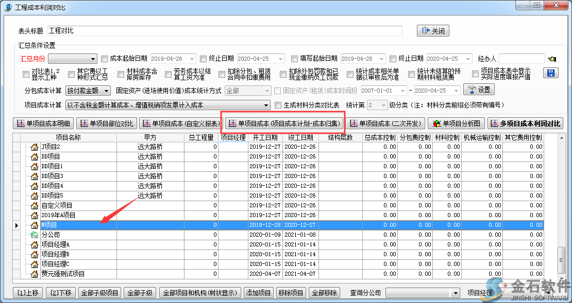Screen dimensions: 572x303
Task: Click the 项目名称 column header
Action: (x=69, y=138)
